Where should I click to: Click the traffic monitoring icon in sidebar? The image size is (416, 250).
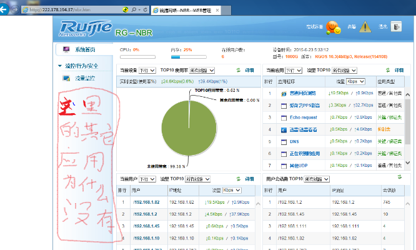click(x=66, y=79)
